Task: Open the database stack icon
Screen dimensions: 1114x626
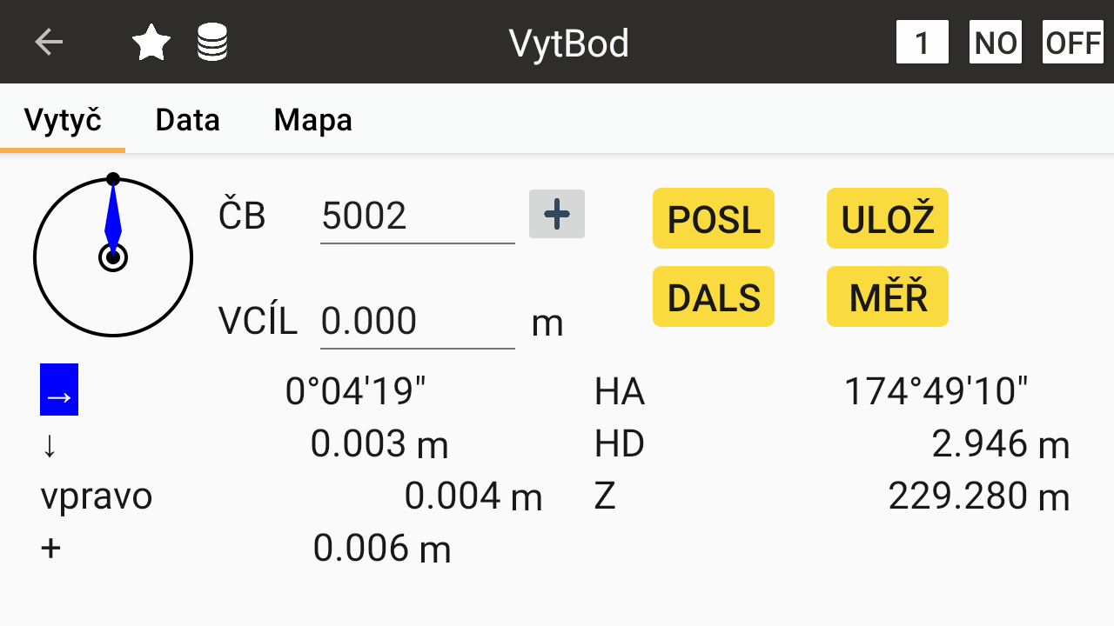Action: 212,42
